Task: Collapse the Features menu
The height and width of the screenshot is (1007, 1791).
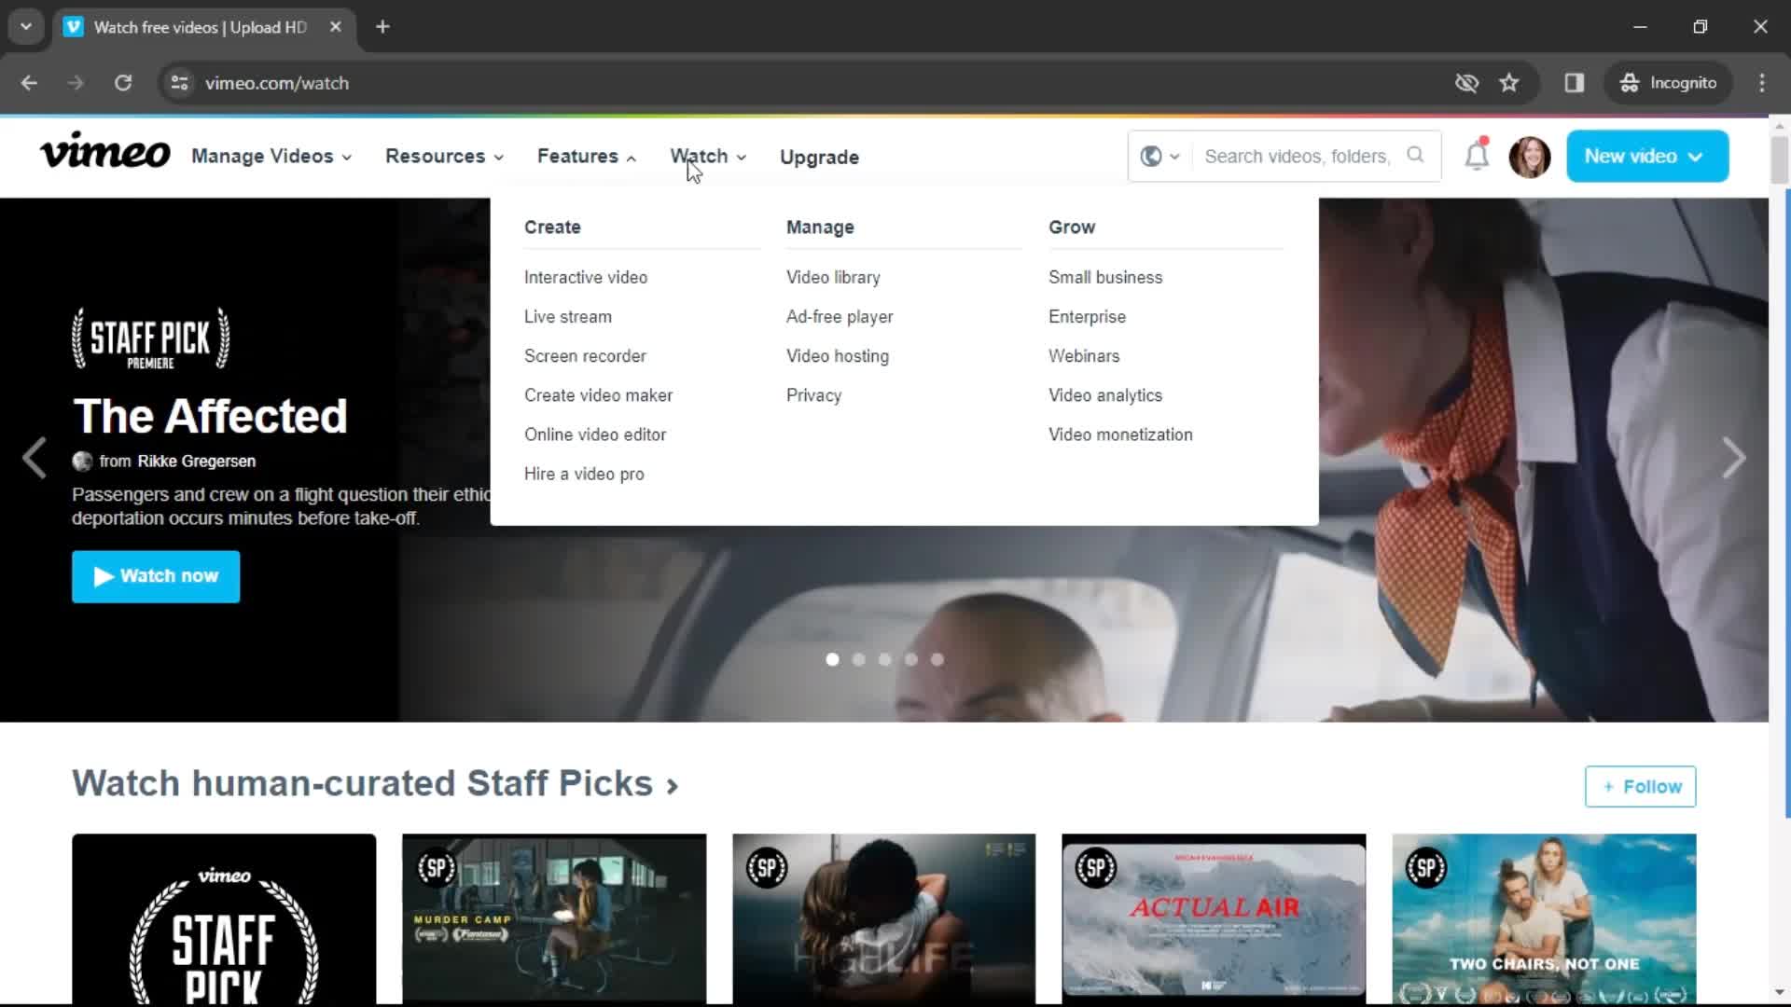Action: click(x=587, y=157)
